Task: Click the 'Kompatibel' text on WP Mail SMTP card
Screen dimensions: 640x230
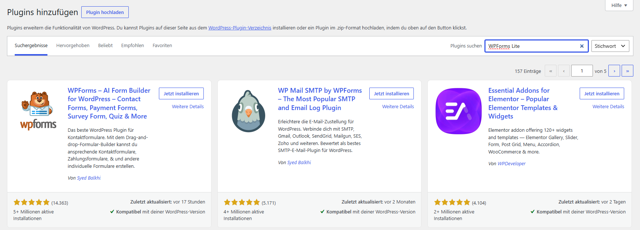Action: (339, 212)
